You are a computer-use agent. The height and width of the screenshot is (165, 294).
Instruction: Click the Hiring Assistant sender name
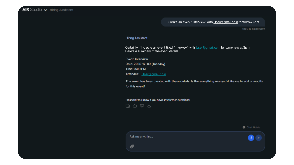coord(136,38)
